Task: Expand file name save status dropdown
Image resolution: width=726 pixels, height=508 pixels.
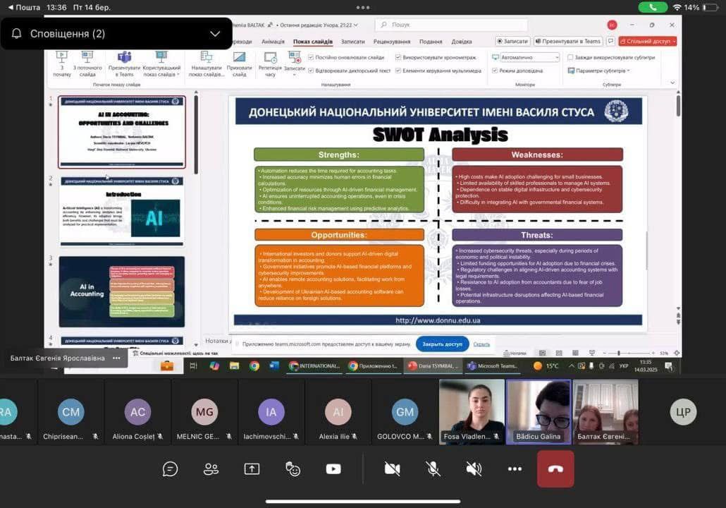Action: coord(355,25)
